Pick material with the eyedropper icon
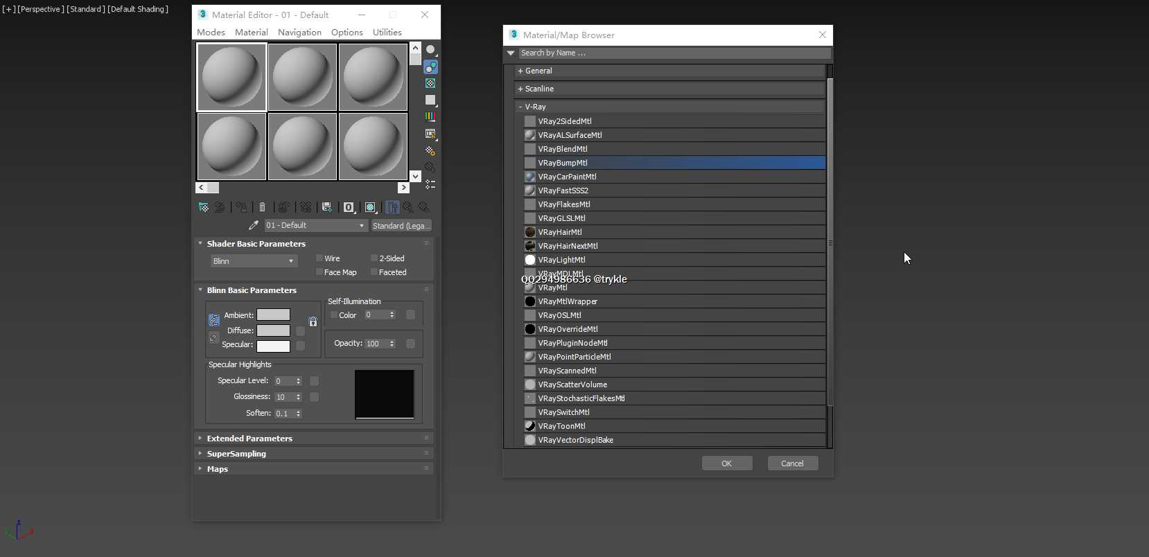The height and width of the screenshot is (557, 1149). pyautogui.click(x=254, y=225)
